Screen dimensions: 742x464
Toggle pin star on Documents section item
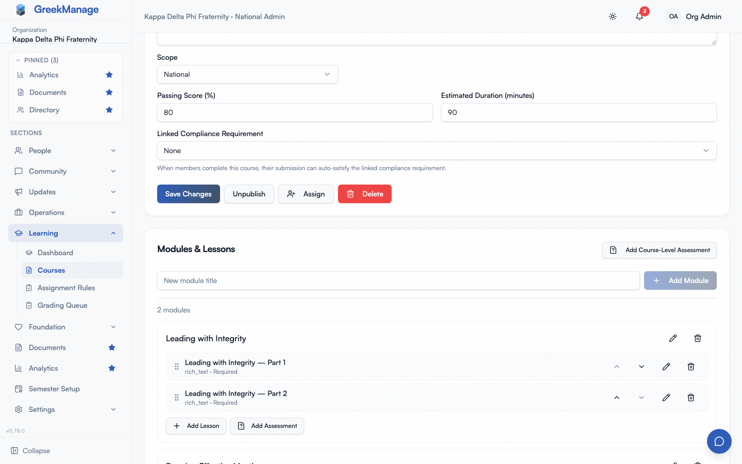tap(112, 347)
